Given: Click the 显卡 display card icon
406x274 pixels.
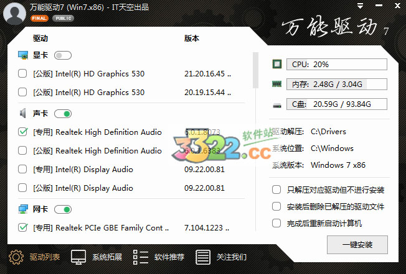Looking at the screenshot, I should (23, 55).
